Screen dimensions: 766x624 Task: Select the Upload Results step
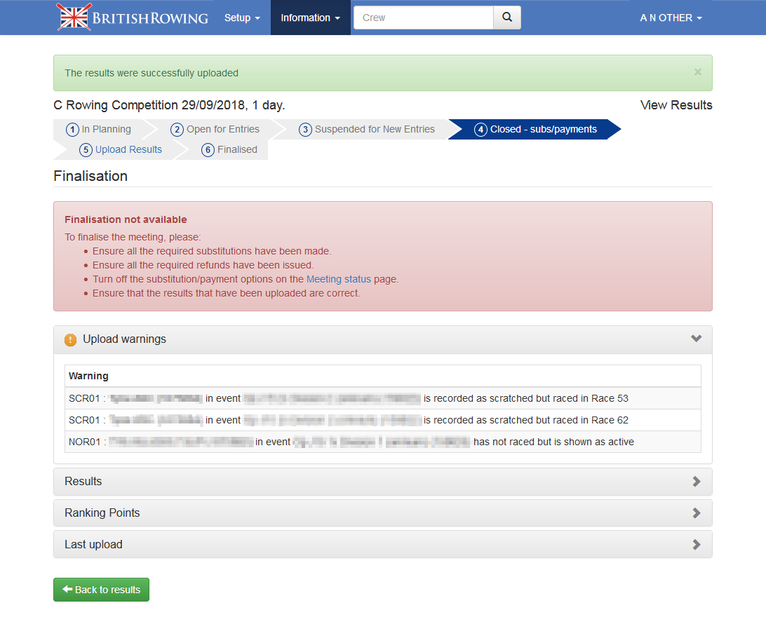point(121,150)
